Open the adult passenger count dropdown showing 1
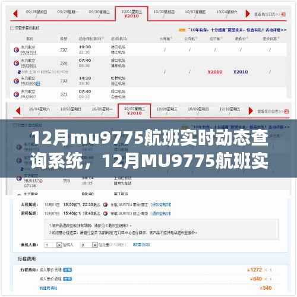The image size is (297, 297). click(x=53, y=245)
